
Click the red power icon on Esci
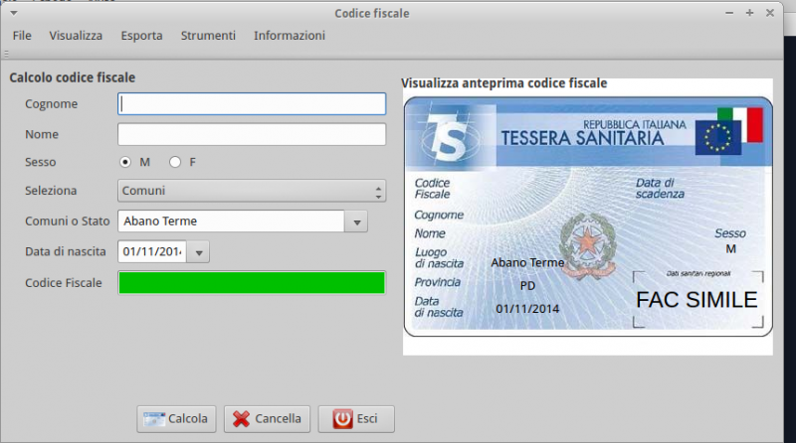(x=342, y=419)
